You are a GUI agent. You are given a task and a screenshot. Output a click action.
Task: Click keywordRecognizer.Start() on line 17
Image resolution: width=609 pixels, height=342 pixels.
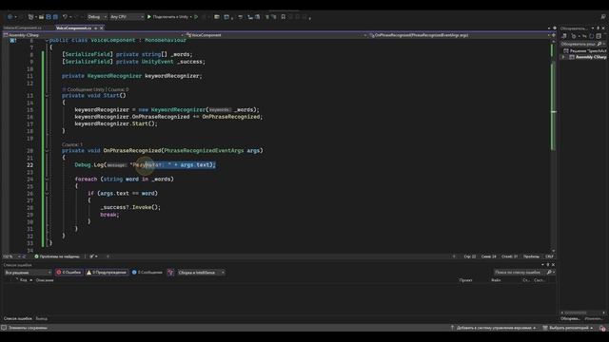(116, 123)
